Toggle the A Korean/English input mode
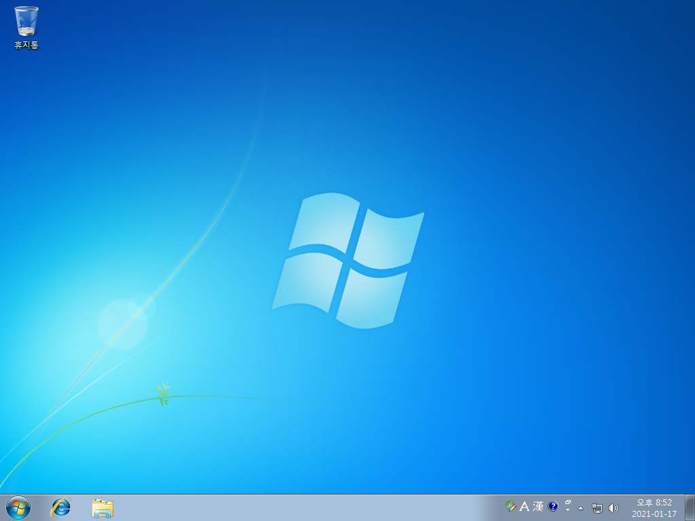This screenshot has width=695, height=521. click(x=525, y=506)
